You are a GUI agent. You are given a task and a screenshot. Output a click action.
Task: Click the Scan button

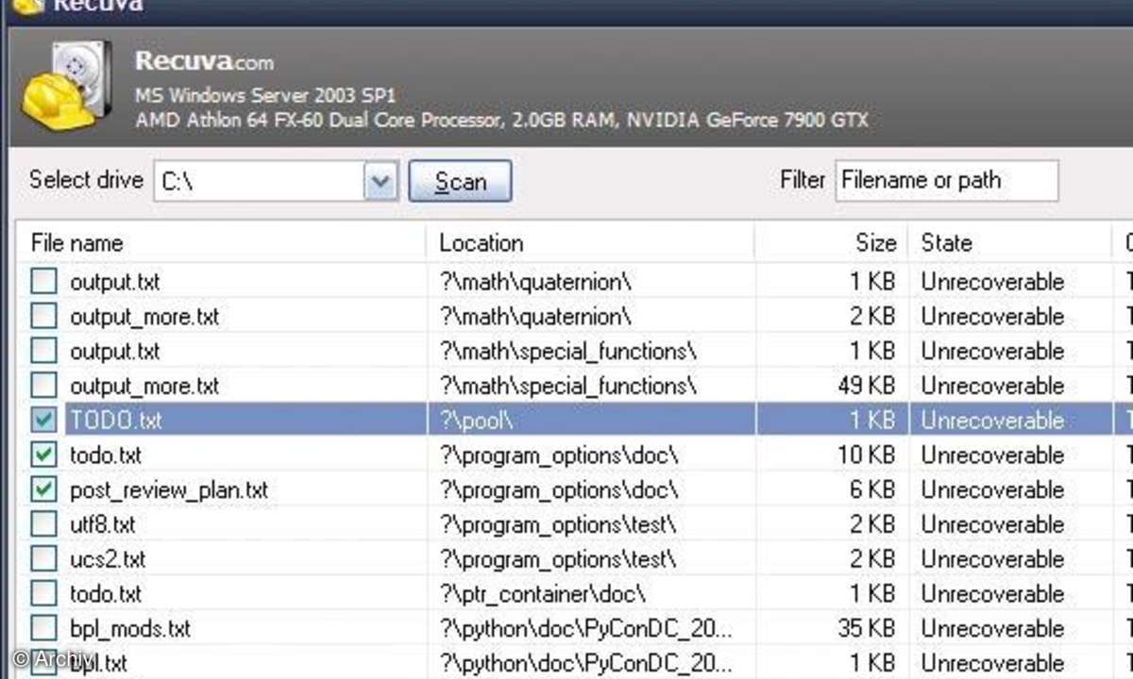[x=460, y=181]
